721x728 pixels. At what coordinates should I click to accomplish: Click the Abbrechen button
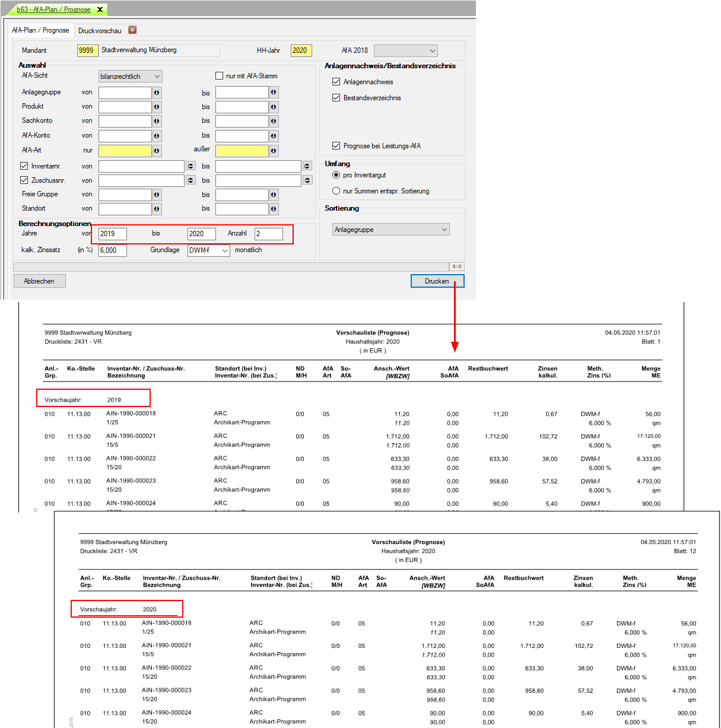point(39,281)
